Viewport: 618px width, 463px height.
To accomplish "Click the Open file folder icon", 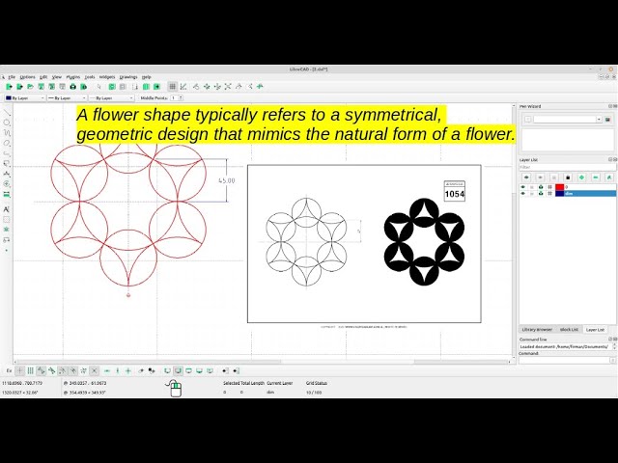I will 30,87.
